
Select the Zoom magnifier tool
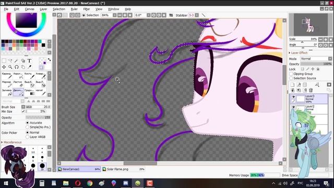tap(10, 67)
